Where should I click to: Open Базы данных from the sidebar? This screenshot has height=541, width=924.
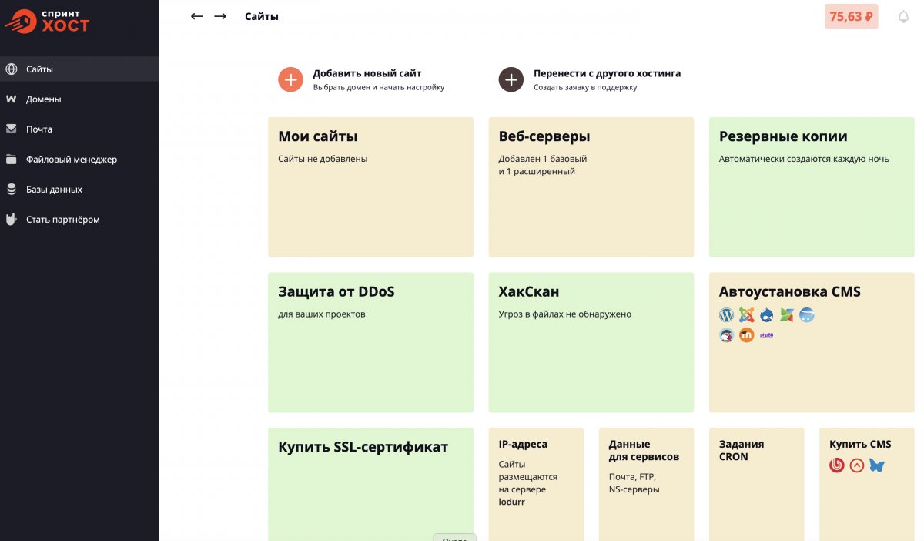tap(54, 190)
